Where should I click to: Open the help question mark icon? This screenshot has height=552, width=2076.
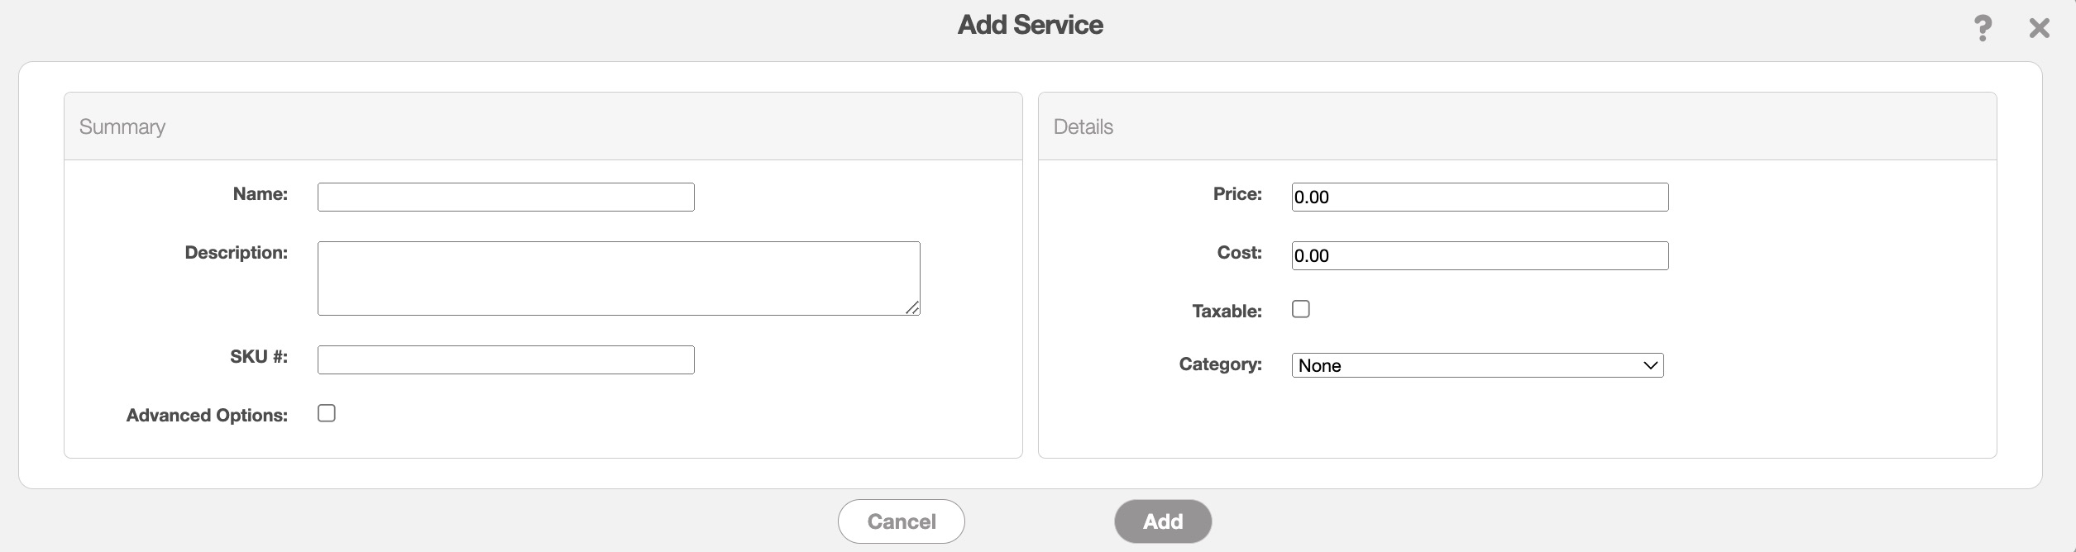pyautogui.click(x=1983, y=28)
